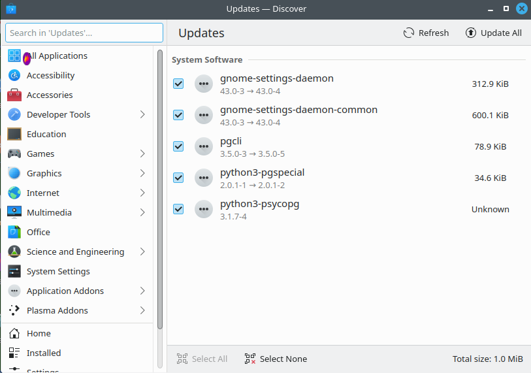
Task: Expand the Games category arrow
Action: coord(142,154)
